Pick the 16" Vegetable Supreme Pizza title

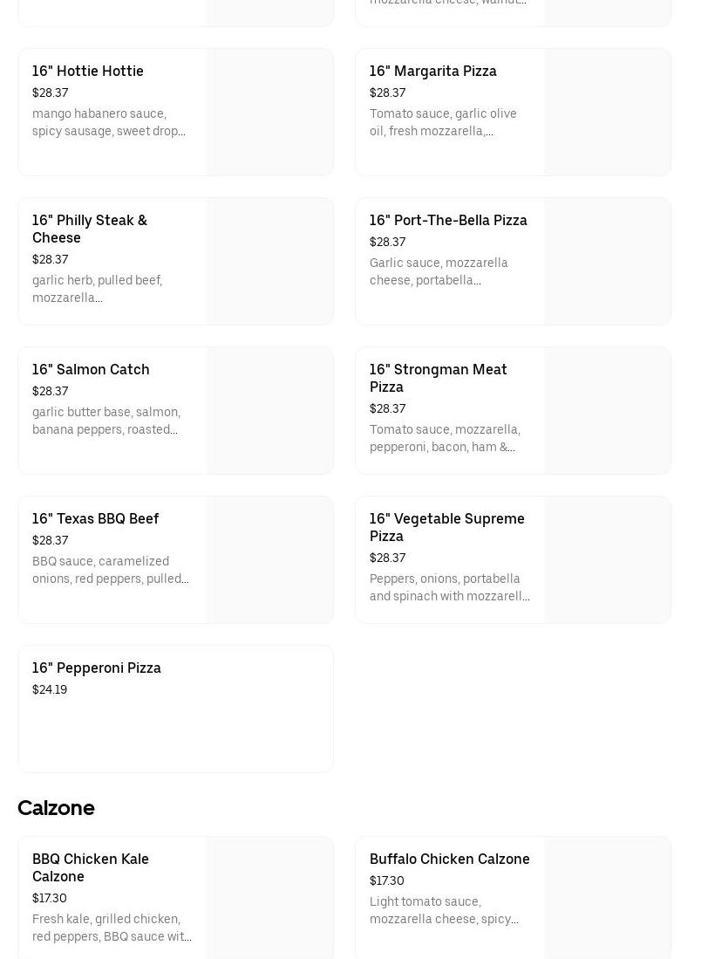(x=446, y=527)
